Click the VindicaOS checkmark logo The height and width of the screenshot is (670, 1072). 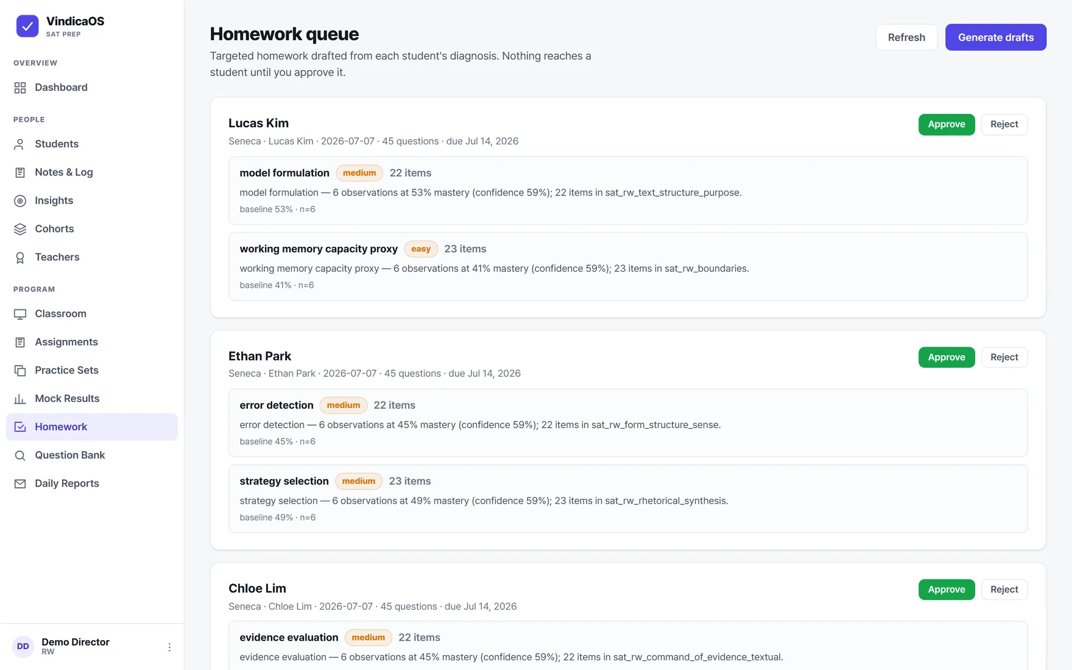(27, 26)
